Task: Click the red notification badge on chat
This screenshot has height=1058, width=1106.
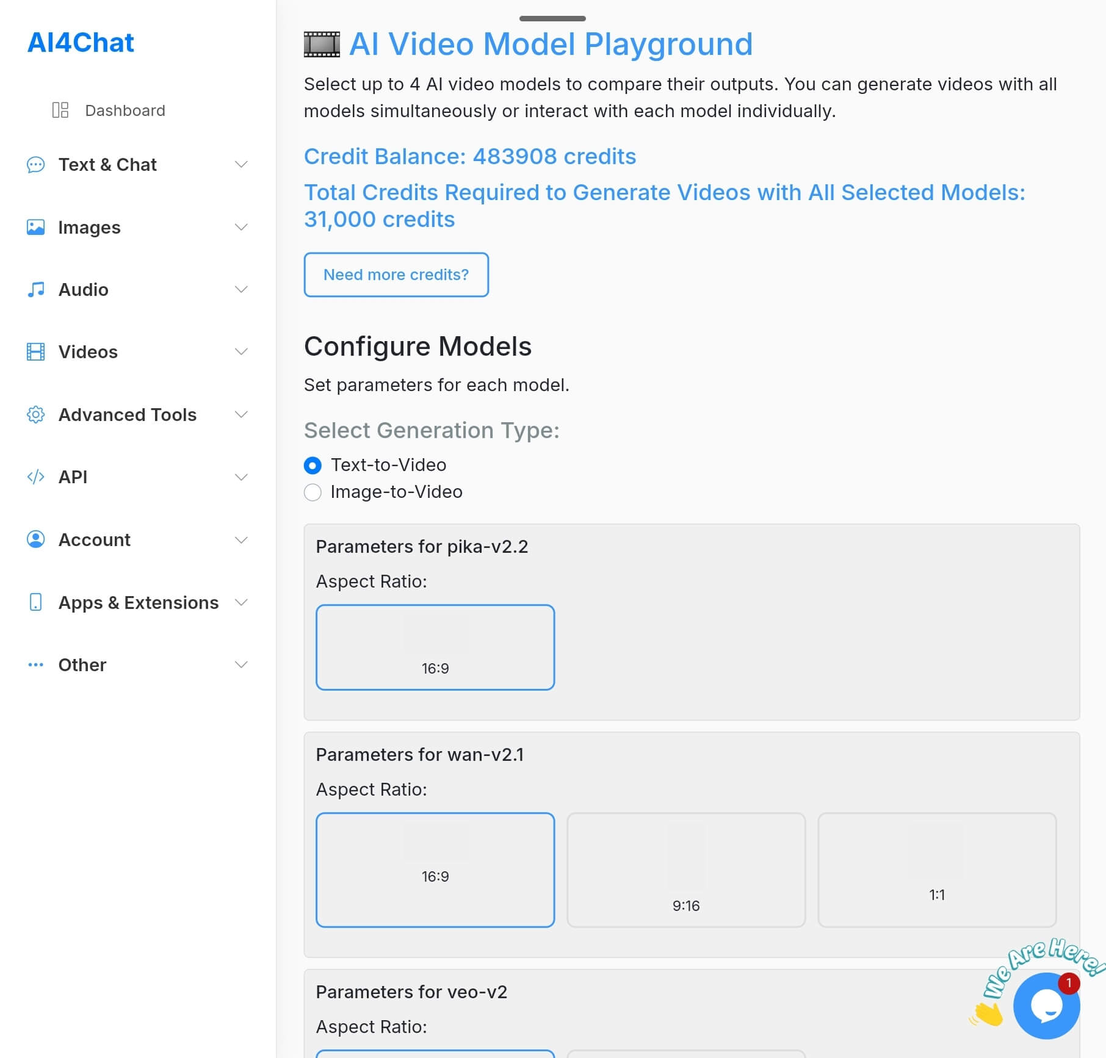Action: pyautogui.click(x=1069, y=983)
